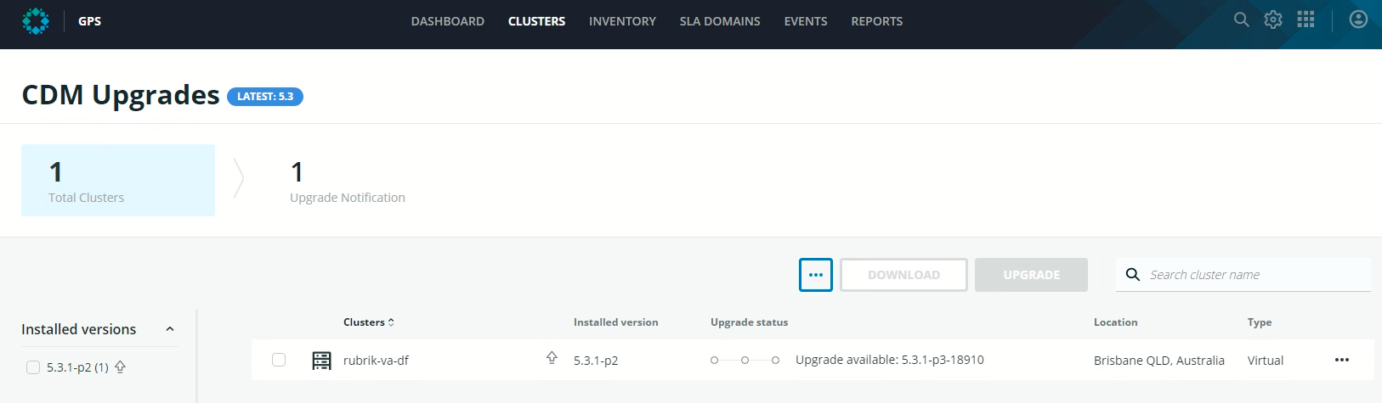Click the LATEST: 5.3 badge

pyautogui.click(x=265, y=97)
